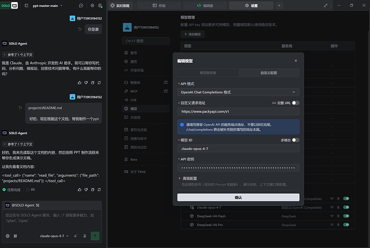The height and width of the screenshot is (248, 370).
Task: Open the gear settings icon in chat header
Action: [x=92, y=5]
